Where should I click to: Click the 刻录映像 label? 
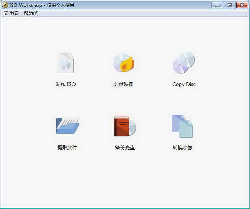point(123,84)
